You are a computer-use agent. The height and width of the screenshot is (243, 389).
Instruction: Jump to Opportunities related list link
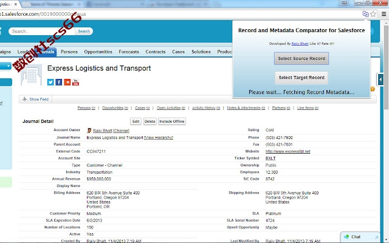click(115, 108)
